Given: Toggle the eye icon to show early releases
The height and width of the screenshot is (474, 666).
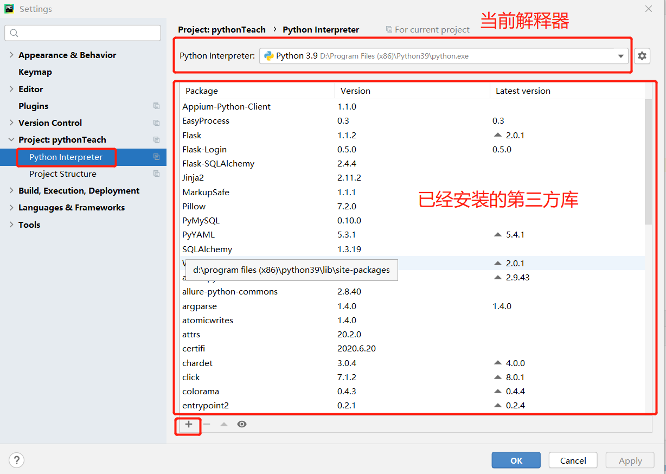Looking at the screenshot, I should pos(242,424).
